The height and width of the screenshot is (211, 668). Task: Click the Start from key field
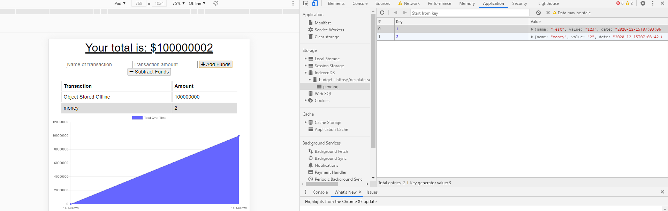point(470,13)
